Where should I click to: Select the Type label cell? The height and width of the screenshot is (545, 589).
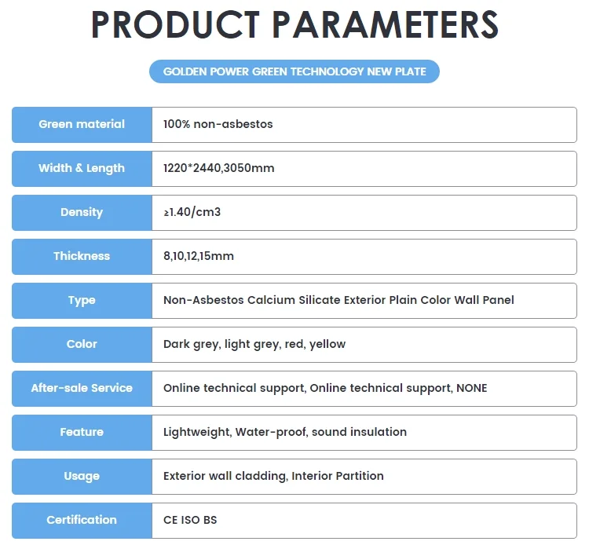(82, 300)
